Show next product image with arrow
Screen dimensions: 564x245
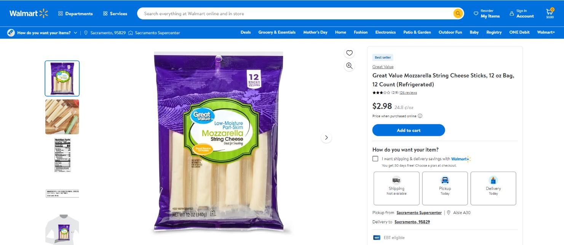point(326,137)
